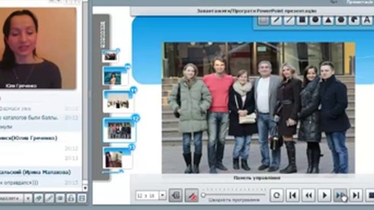374x210 pixels.
Task: Click chat sender name containing Ирина Малахова
Action: (35, 172)
